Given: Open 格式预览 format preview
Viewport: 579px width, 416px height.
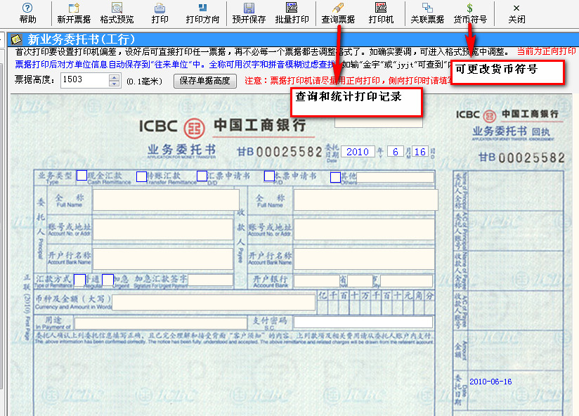Looking at the screenshot, I should [117, 13].
